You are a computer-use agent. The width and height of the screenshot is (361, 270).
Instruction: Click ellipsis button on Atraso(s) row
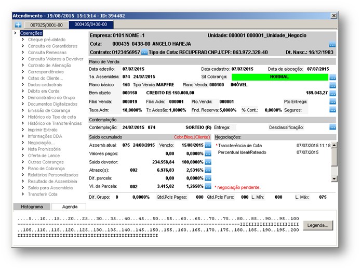[x=208, y=170]
